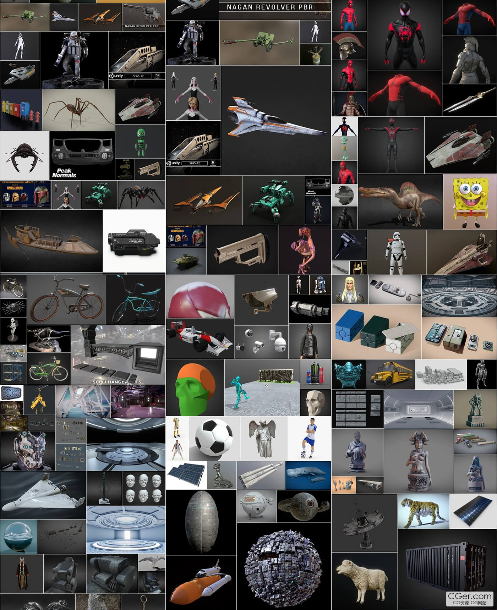Viewport: 497px width, 610px height.
Task: Click the colored mailboxes and hydrant thumbnail
Action: [x=21, y=110]
